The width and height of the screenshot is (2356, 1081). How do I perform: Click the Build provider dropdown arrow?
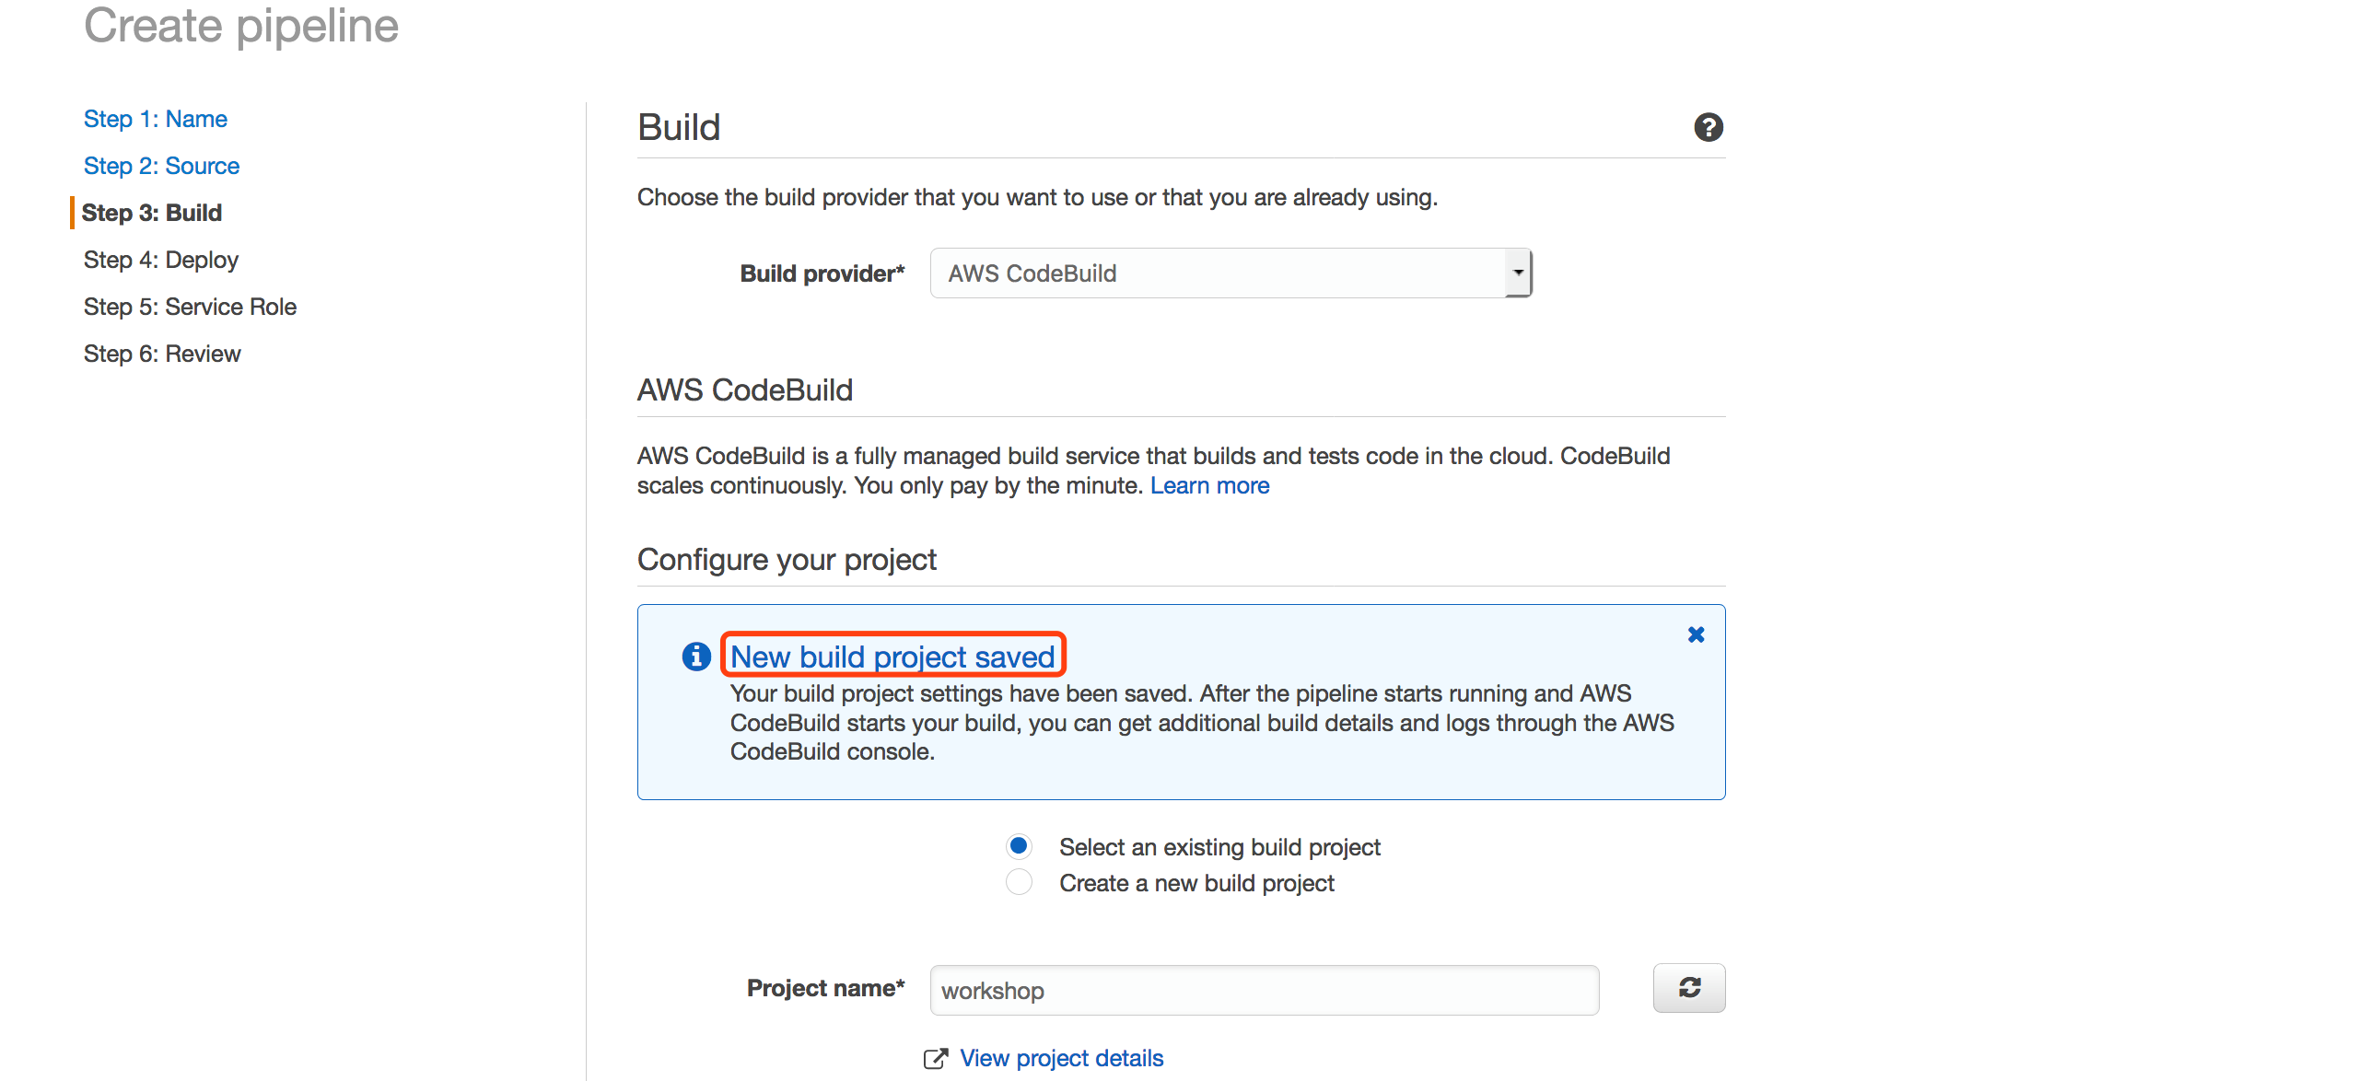click(x=1518, y=273)
